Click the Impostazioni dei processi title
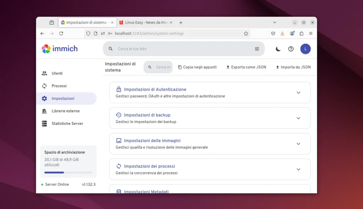 (x=149, y=166)
